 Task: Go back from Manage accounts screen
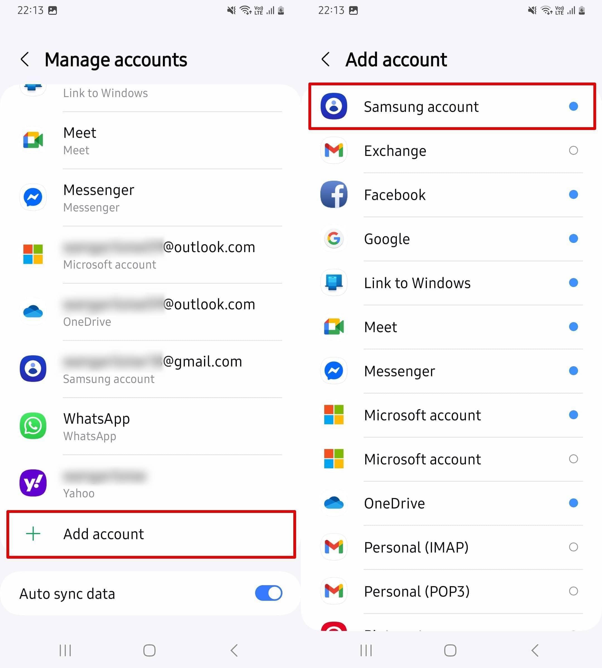click(x=25, y=60)
